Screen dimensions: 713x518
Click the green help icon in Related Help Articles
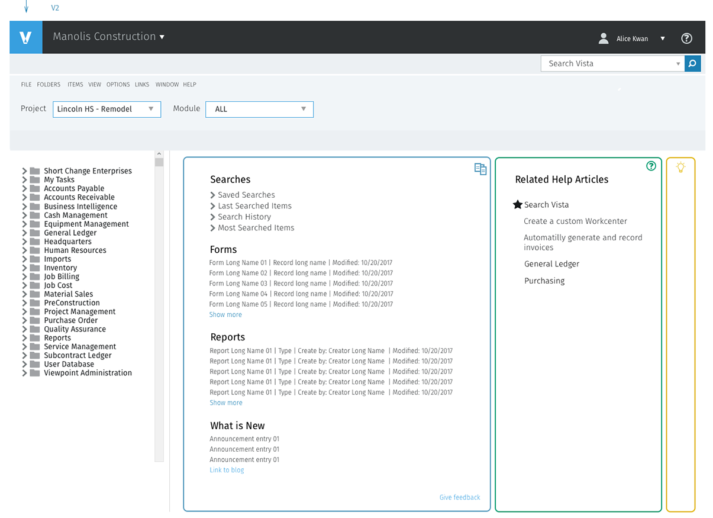tap(651, 166)
